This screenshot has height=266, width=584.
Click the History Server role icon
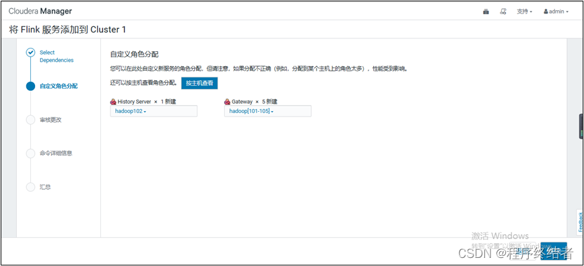point(113,102)
